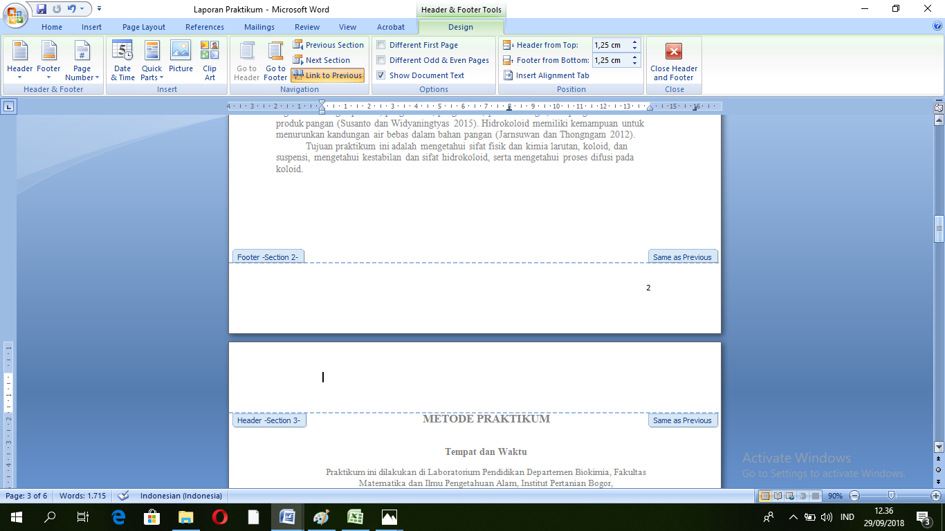Switch to the Page Layout tab
Image resolution: width=945 pixels, height=531 pixels.
pyautogui.click(x=144, y=27)
